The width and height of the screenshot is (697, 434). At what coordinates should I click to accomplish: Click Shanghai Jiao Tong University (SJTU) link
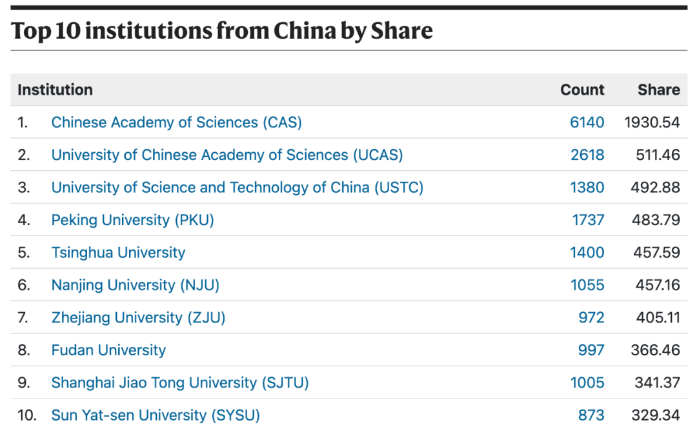tap(180, 383)
